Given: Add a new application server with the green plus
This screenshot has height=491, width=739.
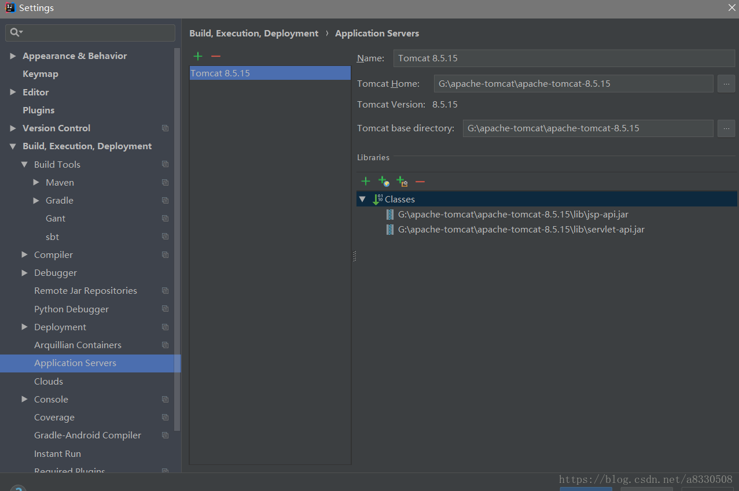Looking at the screenshot, I should pyautogui.click(x=198, y=56).
